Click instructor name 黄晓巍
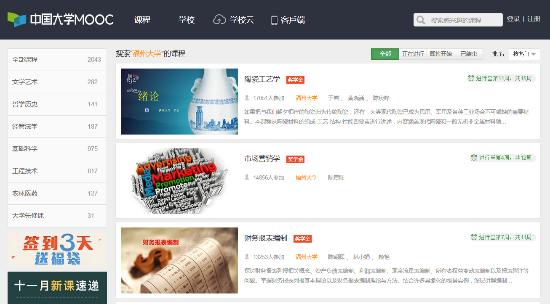550x304 pixels. (x=356, y=98)
